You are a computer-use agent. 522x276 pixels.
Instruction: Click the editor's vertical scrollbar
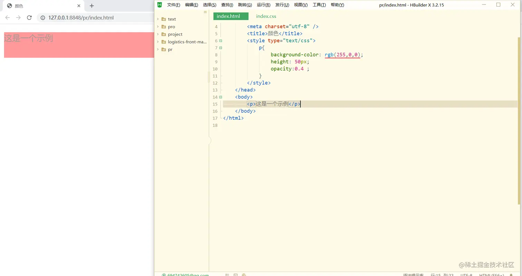519,120
